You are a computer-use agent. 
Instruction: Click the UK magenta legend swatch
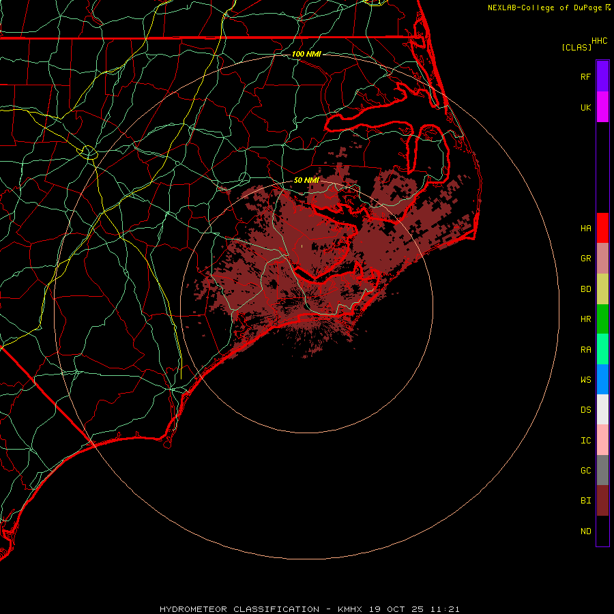(602, 107)
